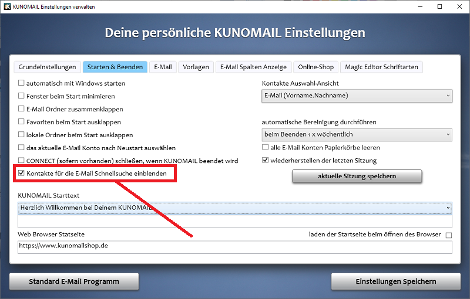The image size is (470, 299).
Task: Go to Online-Shop tab
Action: pos(316,67)
